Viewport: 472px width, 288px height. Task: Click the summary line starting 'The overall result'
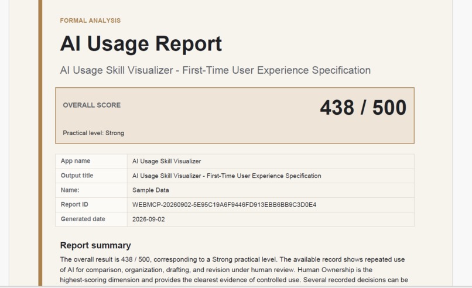232,259
